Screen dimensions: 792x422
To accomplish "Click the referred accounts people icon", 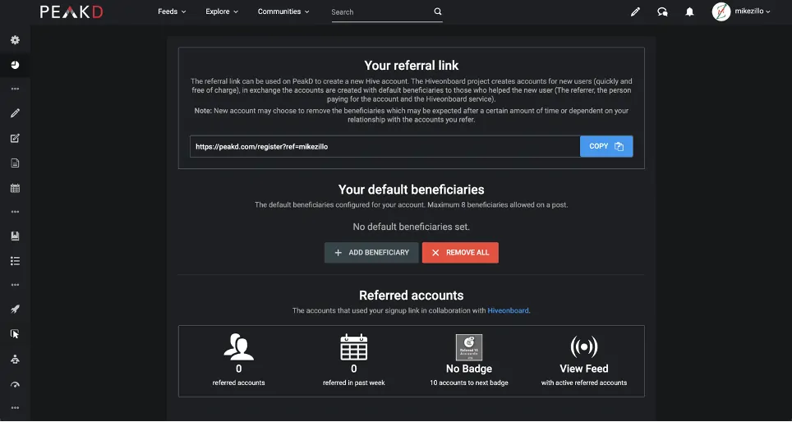I will [238, 346].
